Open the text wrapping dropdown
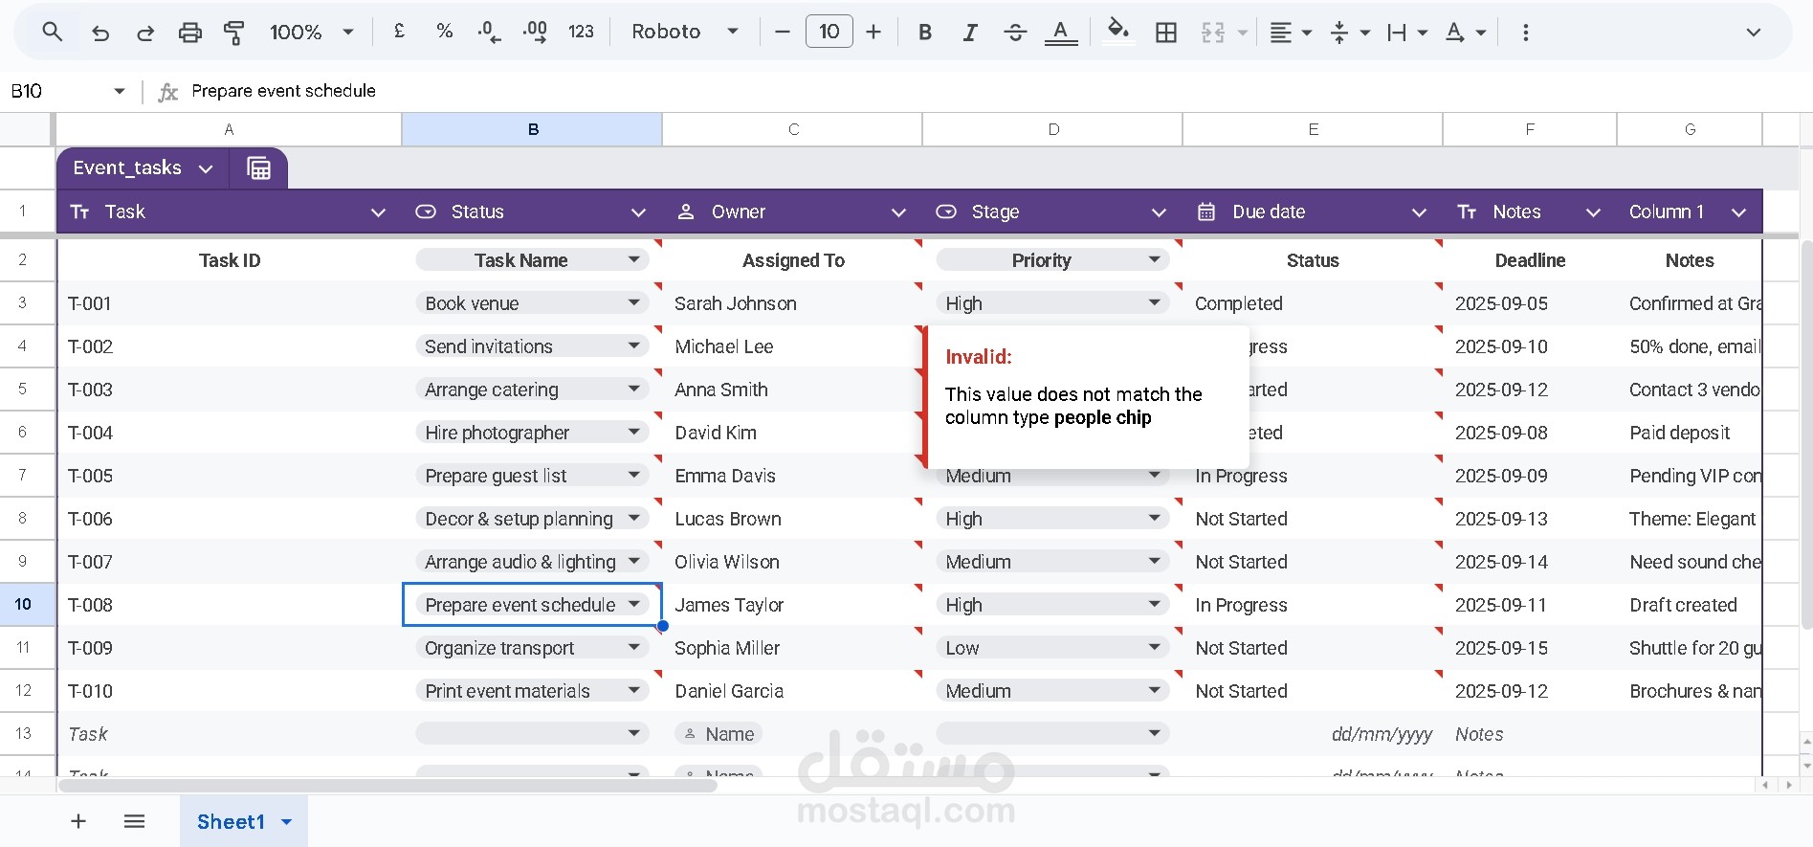Viewport: 1813px width, 847px height. tap(1406, 33)
